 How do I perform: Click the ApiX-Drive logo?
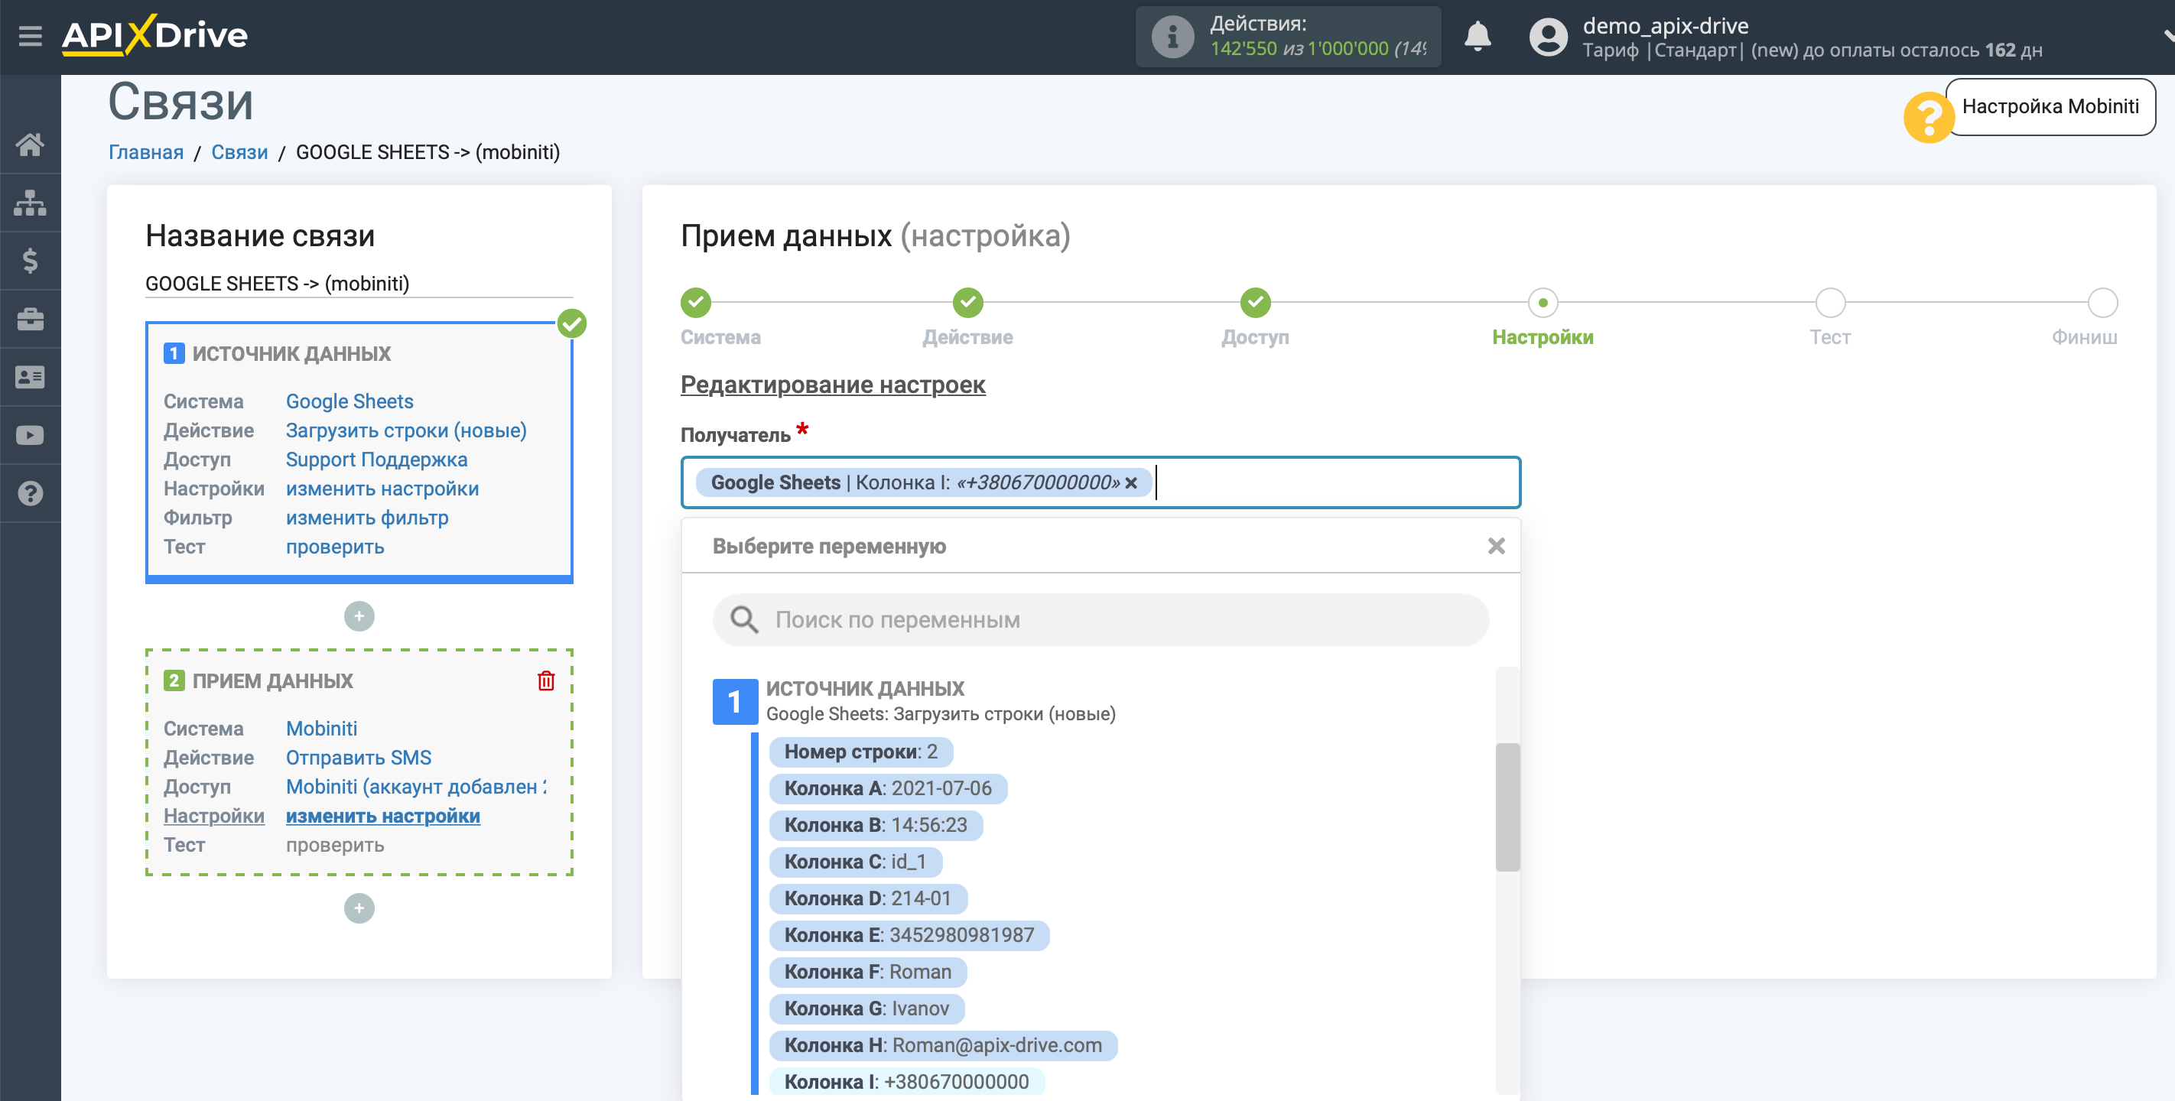tap(154, 35)
